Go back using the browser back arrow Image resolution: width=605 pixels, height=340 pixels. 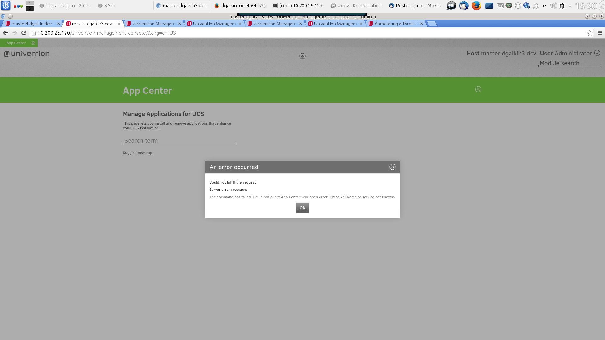pos(5,33)
